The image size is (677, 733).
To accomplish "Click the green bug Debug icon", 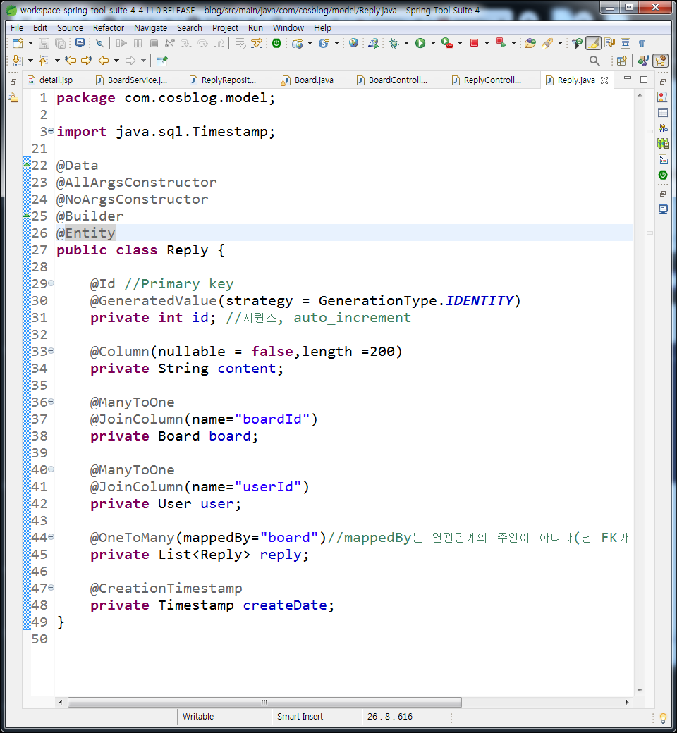I will [x=394, y=44].
